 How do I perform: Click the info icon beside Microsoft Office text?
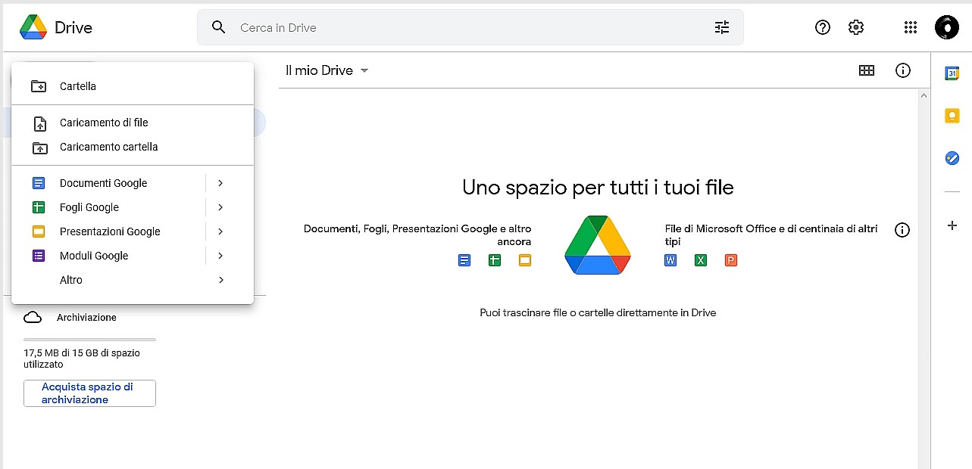[902, 230]
